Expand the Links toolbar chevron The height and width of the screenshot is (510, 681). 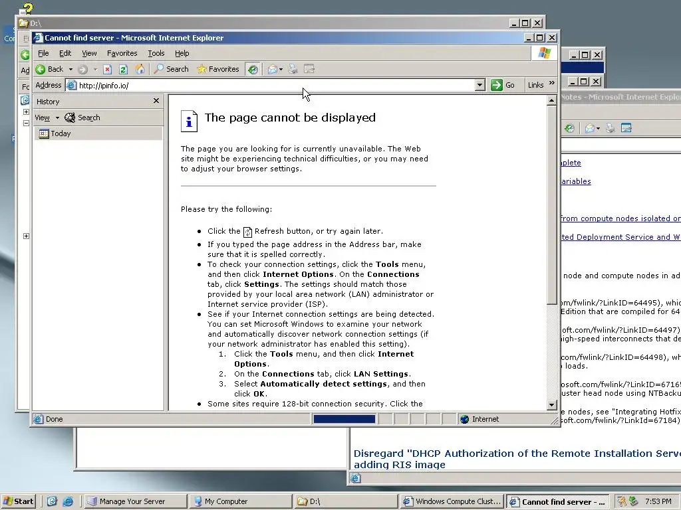point(551,83)
